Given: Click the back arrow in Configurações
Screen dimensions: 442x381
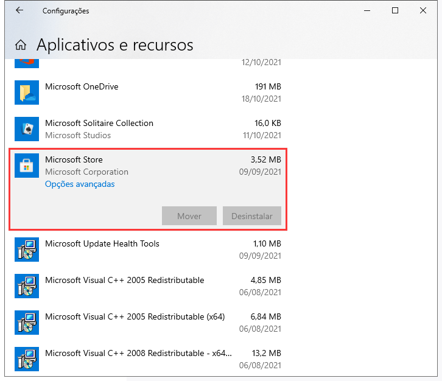Looking at the screenshot, I should 19,11.
